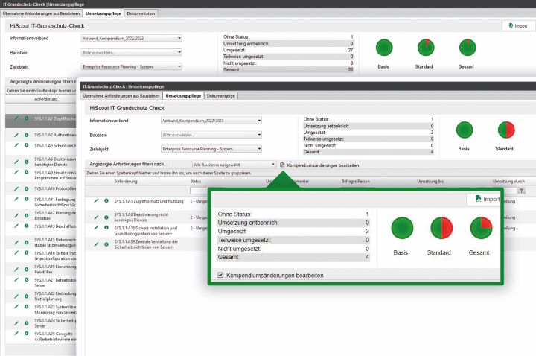Open Baustein dropdown in back window

132,52
